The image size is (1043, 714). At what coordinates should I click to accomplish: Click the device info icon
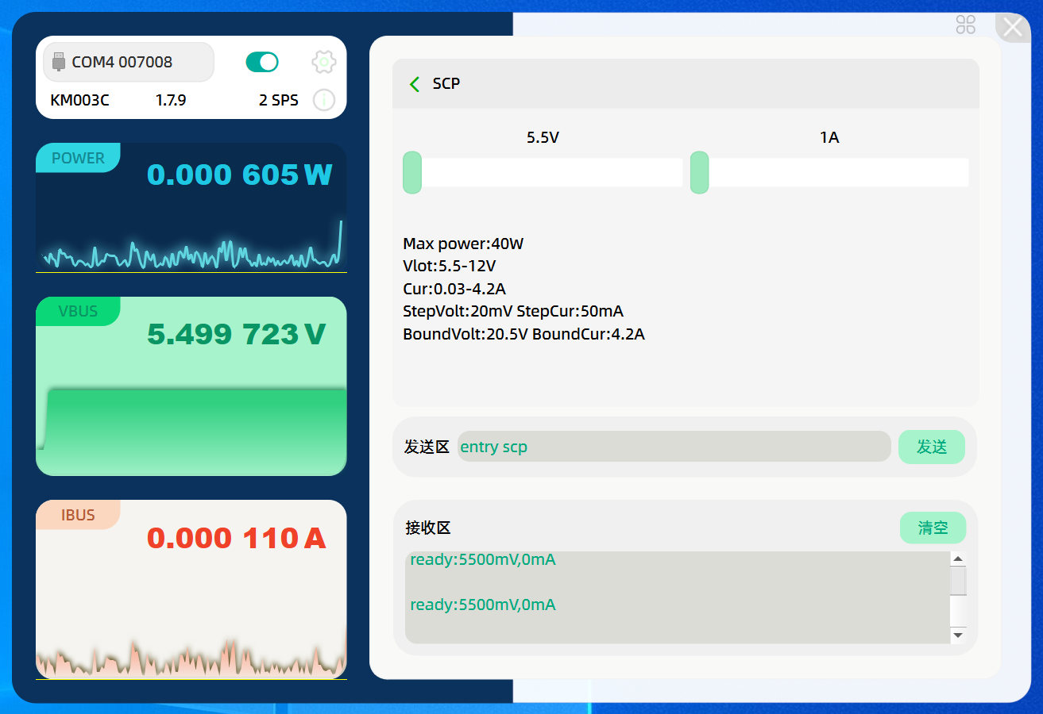point(323,100)
